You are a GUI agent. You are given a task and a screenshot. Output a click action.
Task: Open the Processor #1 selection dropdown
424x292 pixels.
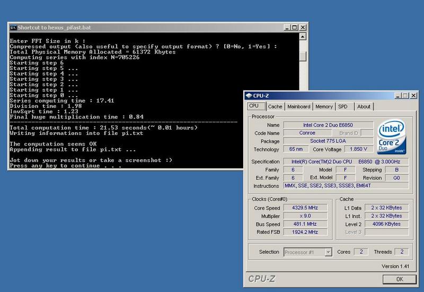point(328,252)
